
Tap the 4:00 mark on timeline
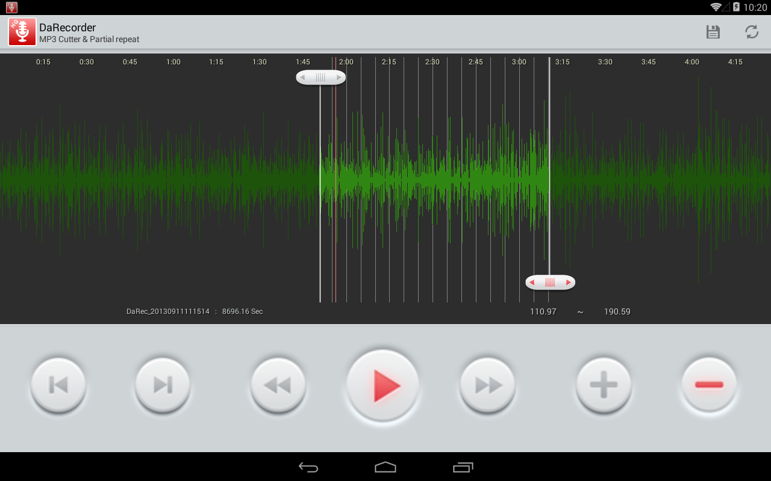tap(692, 62)
